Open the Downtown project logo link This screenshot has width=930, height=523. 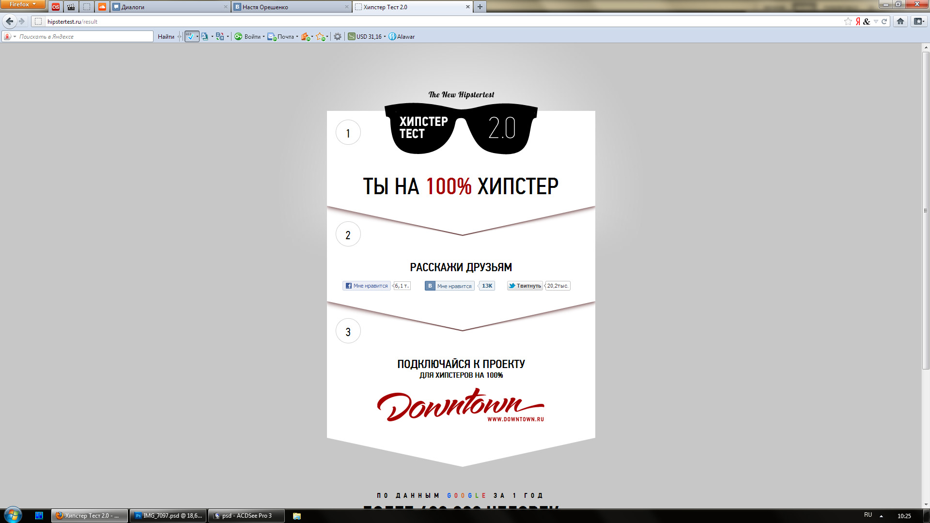click(461, 406)
